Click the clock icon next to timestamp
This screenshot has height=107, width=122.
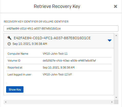click(x=9, y=44)
